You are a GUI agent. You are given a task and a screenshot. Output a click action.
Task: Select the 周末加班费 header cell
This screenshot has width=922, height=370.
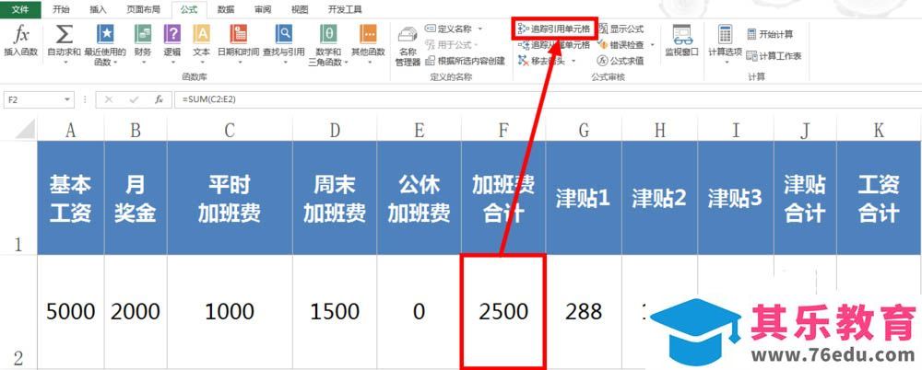pyautogui.click(x=335, y=198)
